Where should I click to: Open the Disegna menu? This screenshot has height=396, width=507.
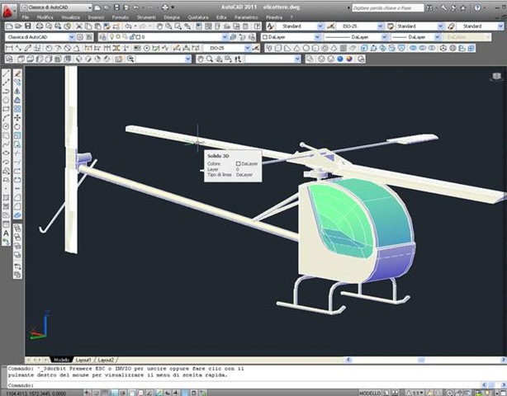[x=171, y=16]
